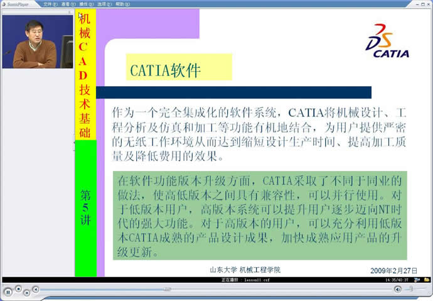Open the 文件 (File) menu
The image size is (433, 301).
click(x=50, y=4)
